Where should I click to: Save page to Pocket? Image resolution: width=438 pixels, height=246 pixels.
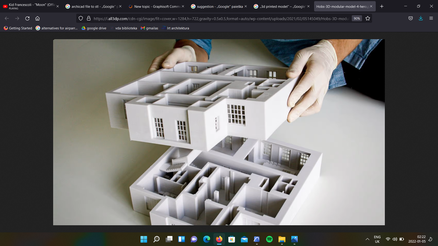point(410,18)
